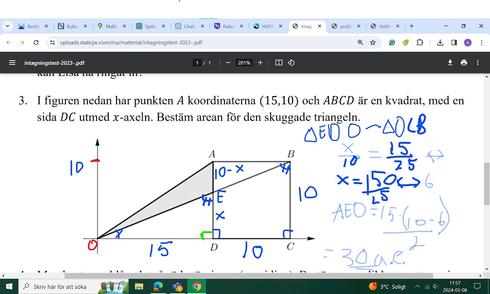The width and height of the screenshot is (490, 294).
Task: Open a new browser tab
Action: pyautogui.click(x=412, y=26)
